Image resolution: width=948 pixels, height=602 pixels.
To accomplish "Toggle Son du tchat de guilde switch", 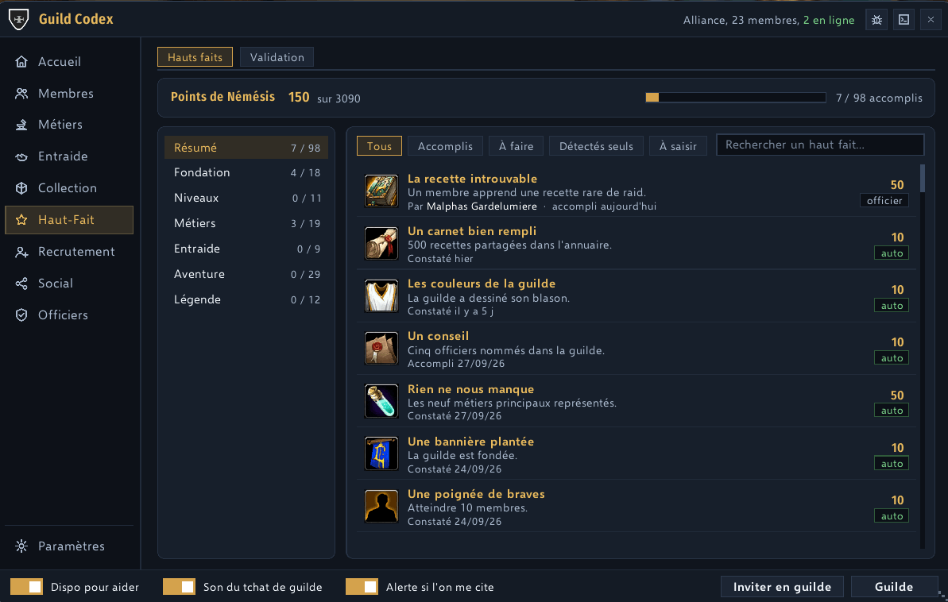I will pos(179,587).
